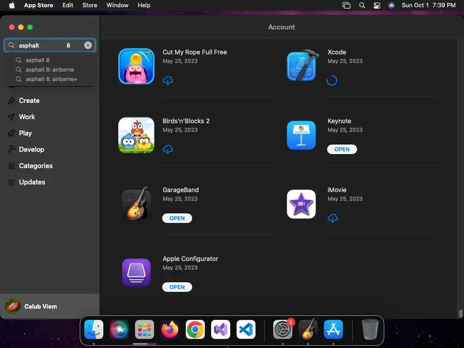Open Control Center in menu bar
The width and height of the screenshot is (464, 348).
pyautogui.click(x=377, y=5)
